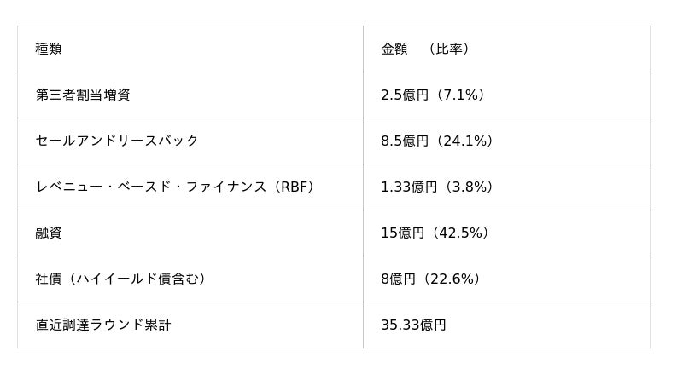Screen dimensions: 683x374
Task: Click the 種類 column header
Action: pos(49,49)
